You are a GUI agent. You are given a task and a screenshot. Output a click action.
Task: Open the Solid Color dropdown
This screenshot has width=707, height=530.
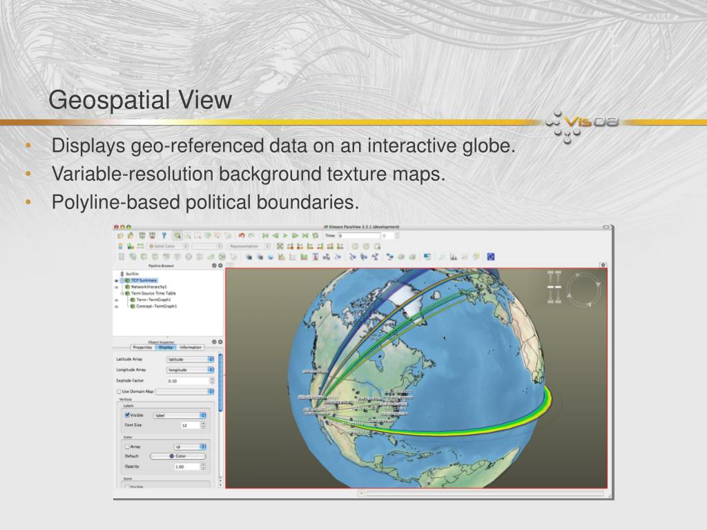pos(168,246)
